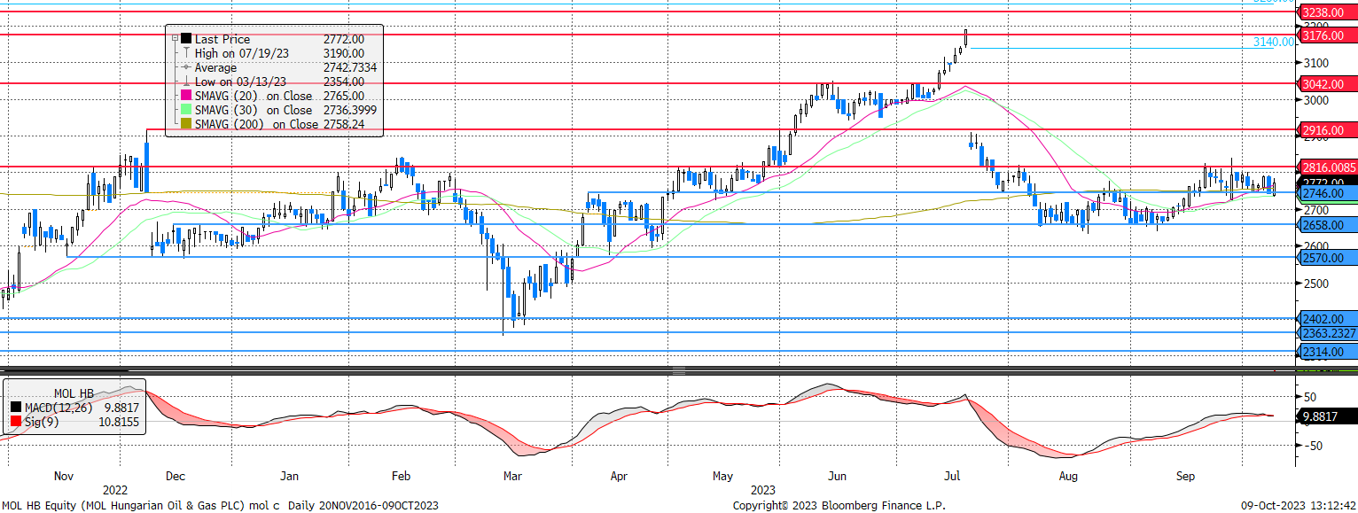This screenshot has width=1358, height=513.
Task: Click the Dec month axis label
Action: [x=176, y=476]
